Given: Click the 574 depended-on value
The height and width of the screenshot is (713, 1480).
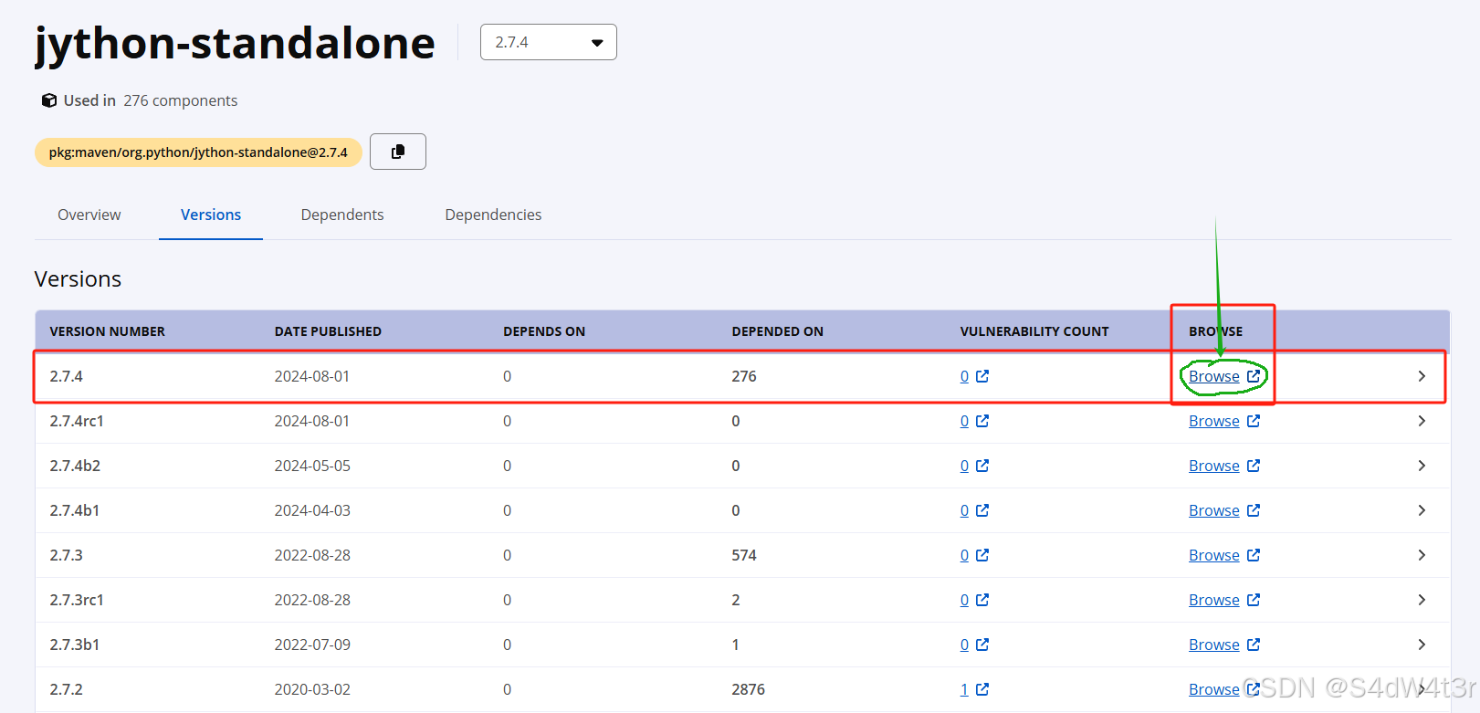Looking at the screenshot, I should 744,555.
